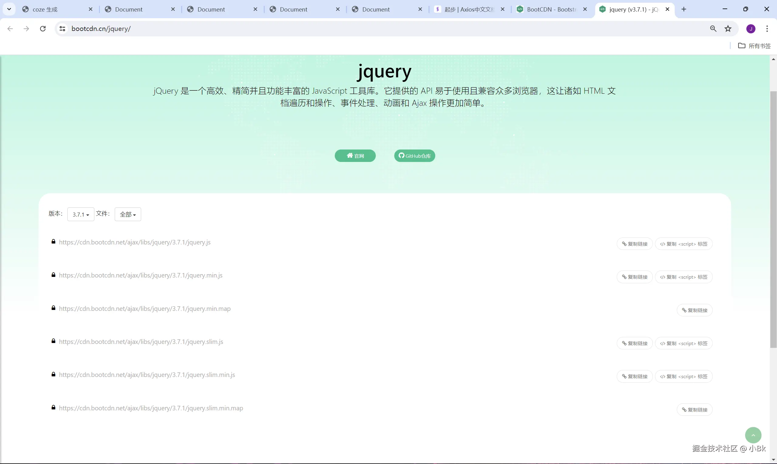Copy script tag for jquery.slim.js
The image size is (777, 464).
click(684, 343)
